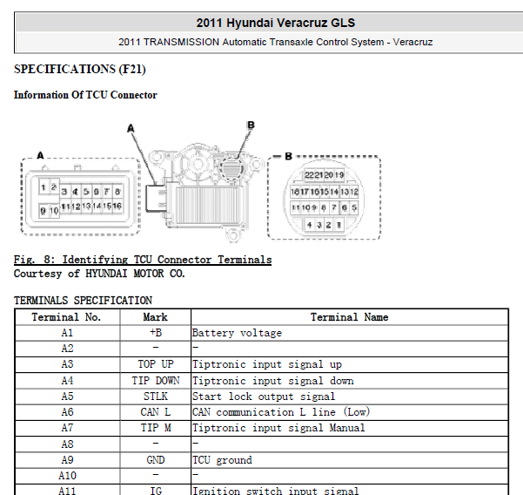The height and width of the screenshot is (495, 523).
Task: Click the "Battery voltage" table cell
Action: [x=237, y=333]
